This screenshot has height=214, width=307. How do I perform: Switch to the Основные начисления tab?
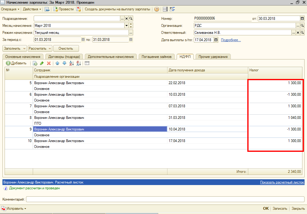23,57
